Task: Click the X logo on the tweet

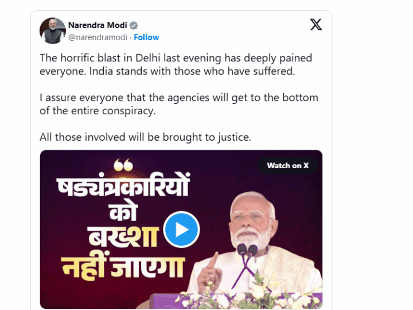Action: 315,25
